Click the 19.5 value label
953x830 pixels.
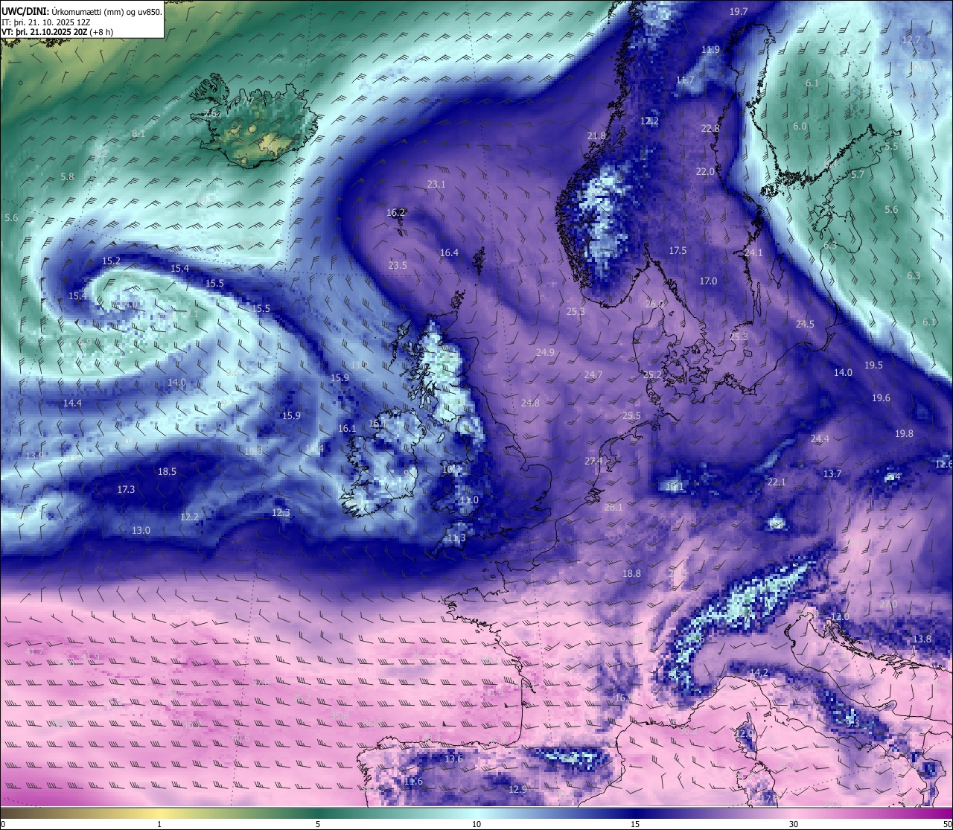873,365
